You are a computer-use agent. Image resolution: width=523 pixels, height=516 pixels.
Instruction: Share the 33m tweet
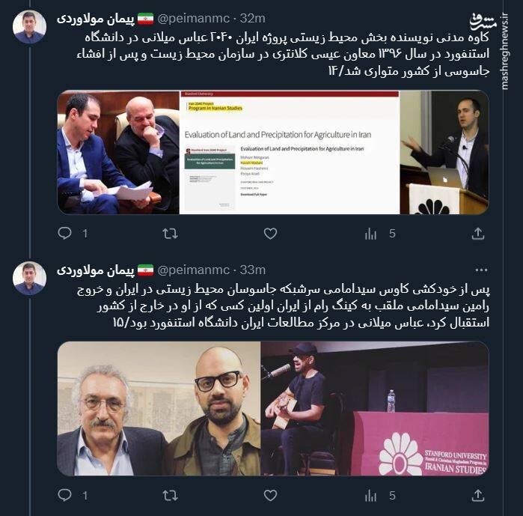(x=478, y=495)
